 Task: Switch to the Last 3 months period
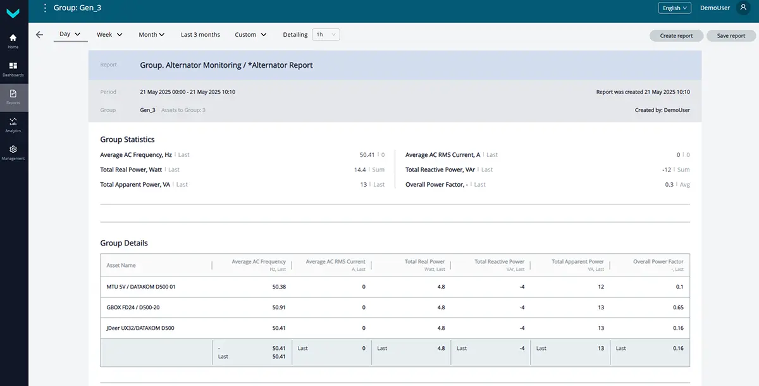pos(201,35)
